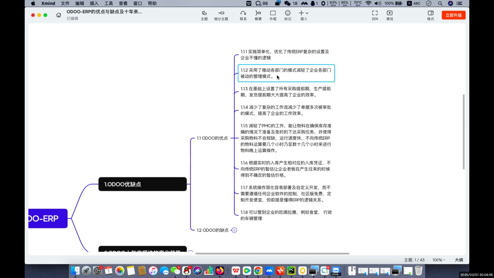The image size is (494, 278).
Task: Click the Siri icon in menu bar
Action: pos(450,3)
